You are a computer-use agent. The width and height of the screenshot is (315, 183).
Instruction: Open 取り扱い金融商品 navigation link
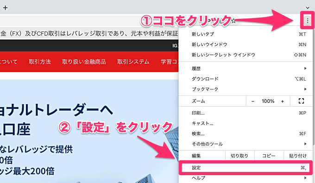coord(84,62)
